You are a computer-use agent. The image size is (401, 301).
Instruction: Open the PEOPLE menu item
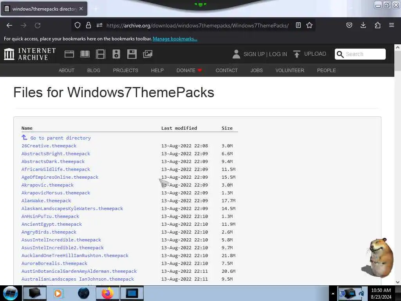(x=326, y=71)
